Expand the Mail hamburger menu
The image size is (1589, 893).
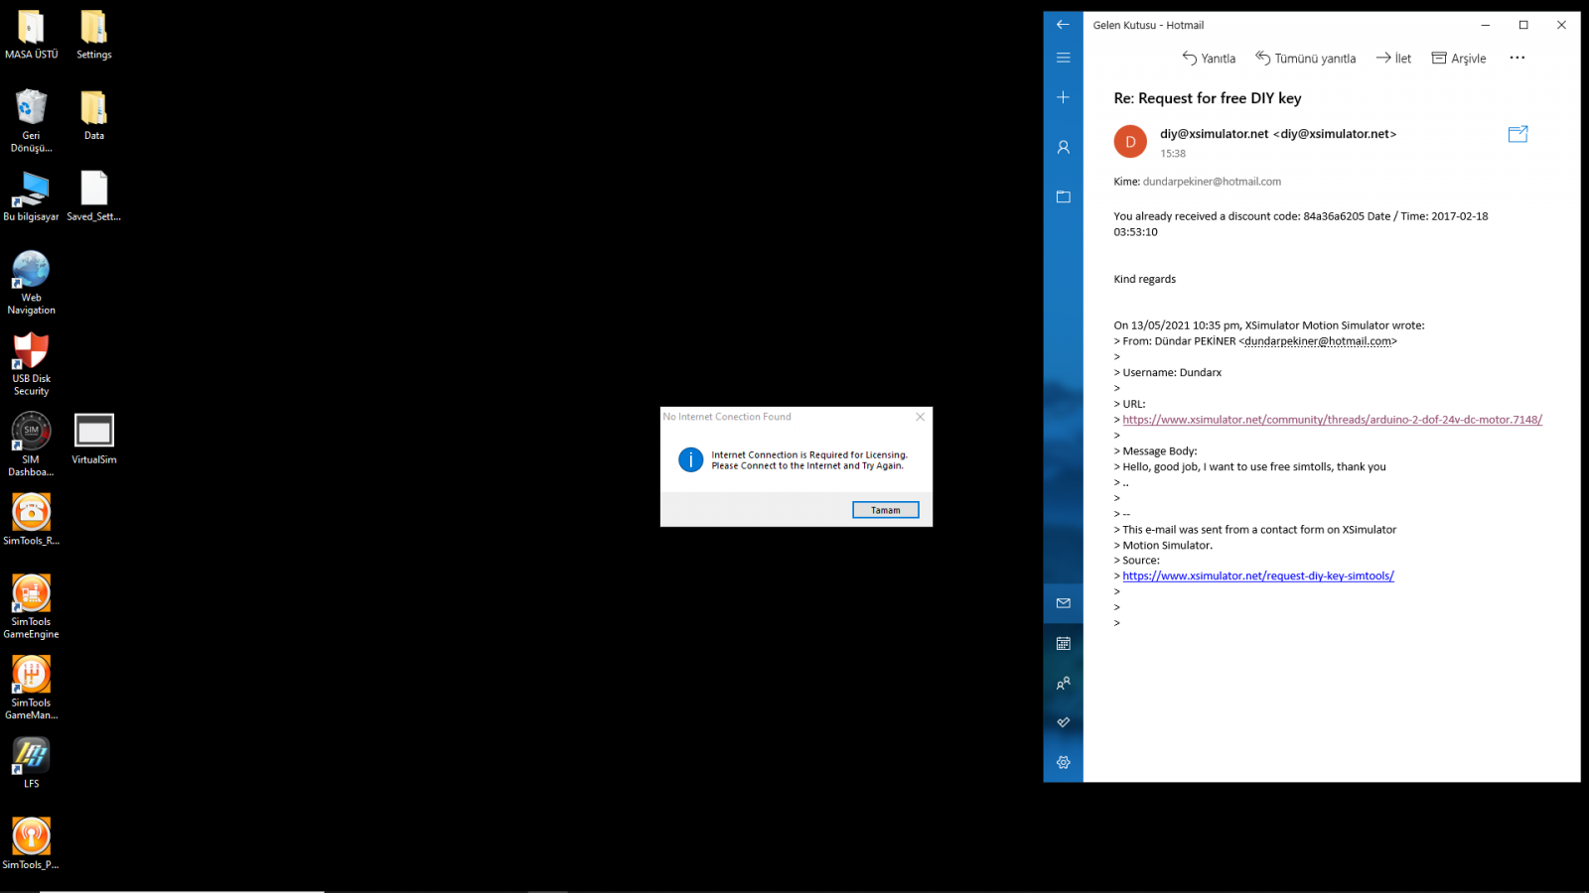point(1063,58)
